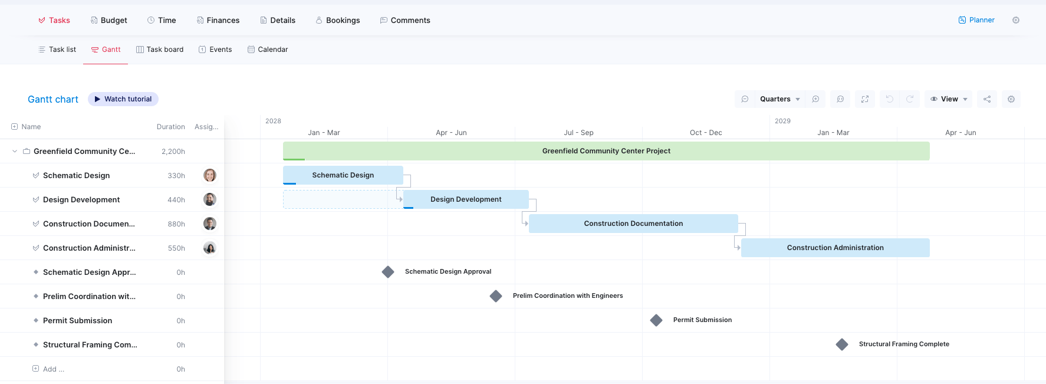Click the zoom-to-fit timeline icon
The height and width of the screenshot is (384, 1046).
pyautogui.click(x=840, y=99)
